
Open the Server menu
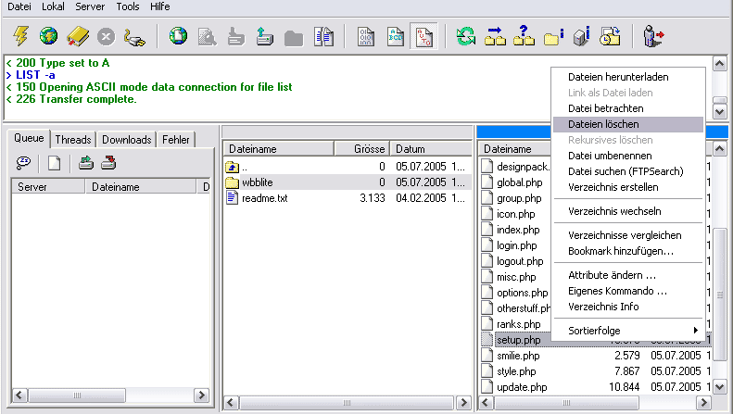tap(90, 6)
